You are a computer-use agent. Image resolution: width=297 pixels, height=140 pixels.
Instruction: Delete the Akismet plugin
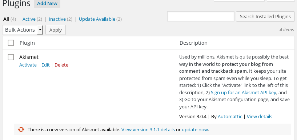tap(61, 65)
